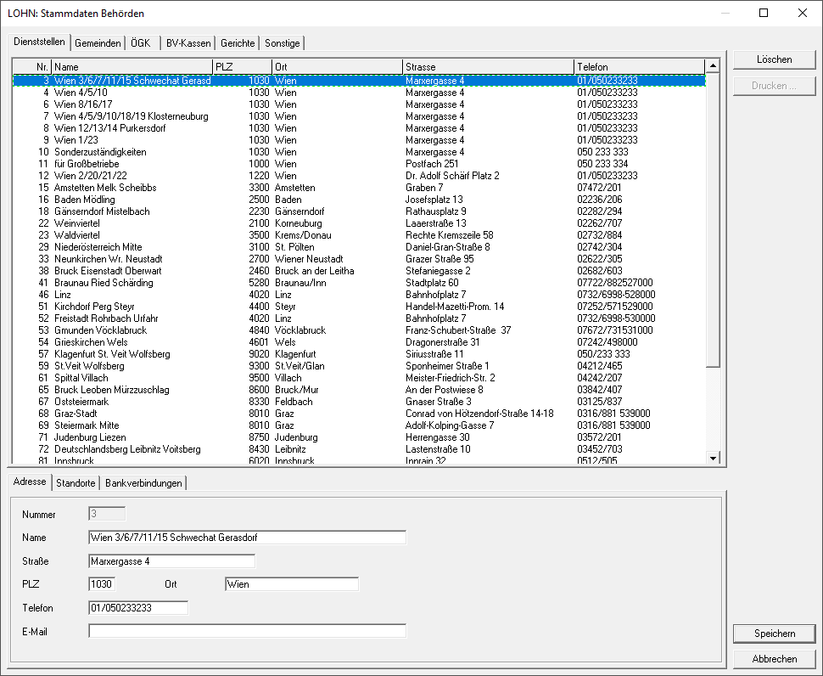Show the Bankverbindungen sub-tab

click(x=143, y=483)
